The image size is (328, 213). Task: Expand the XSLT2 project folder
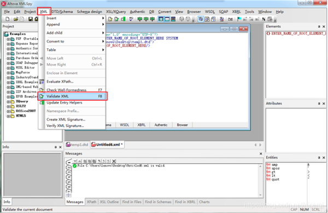8,106
